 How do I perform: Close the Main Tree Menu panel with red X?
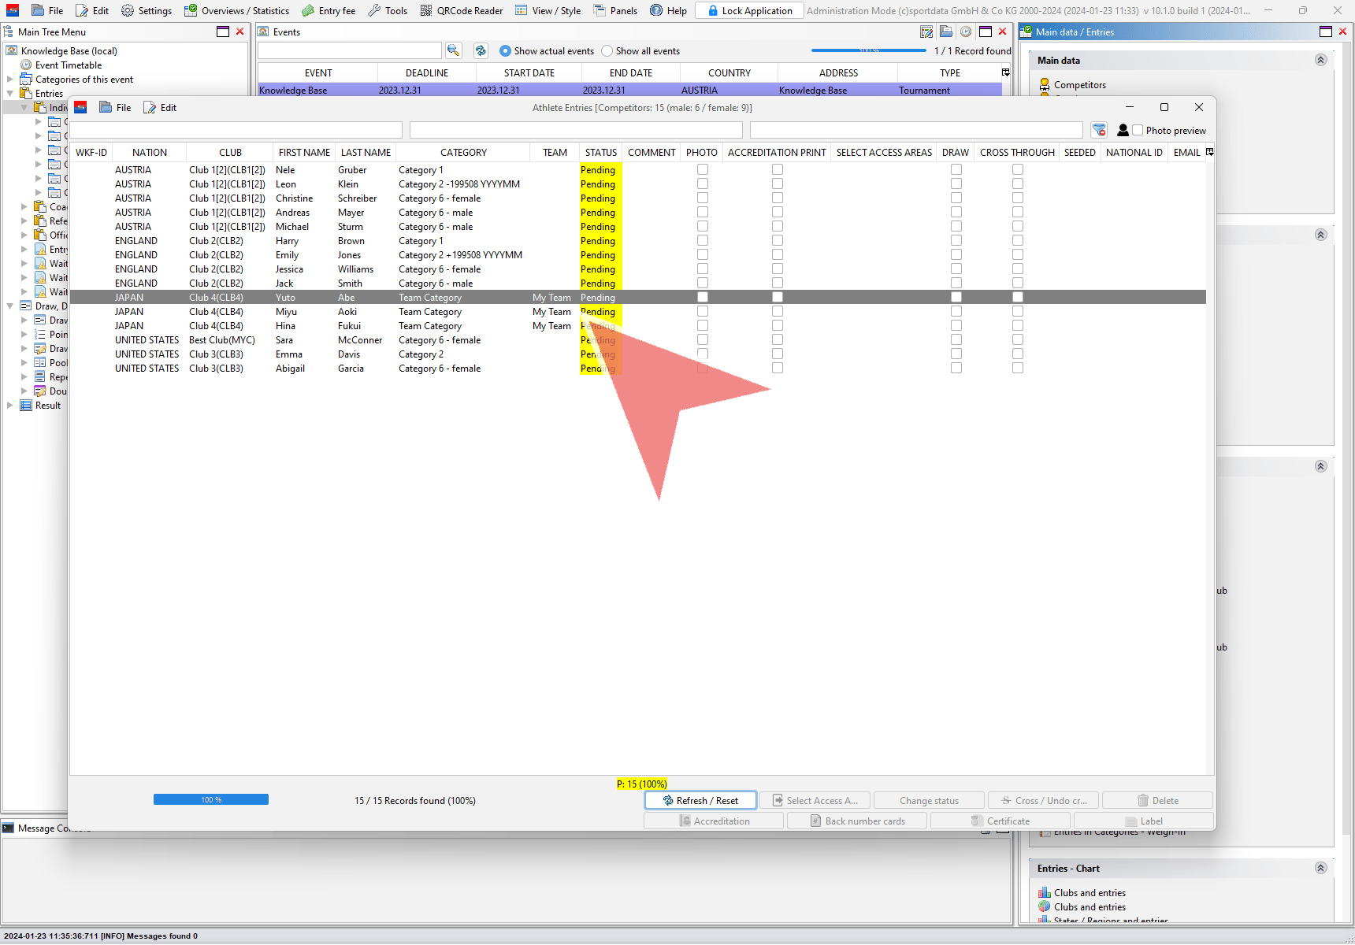point(240,31)
